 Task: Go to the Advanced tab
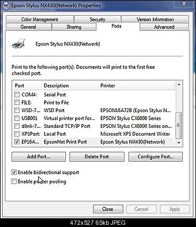tap(164, 27)
